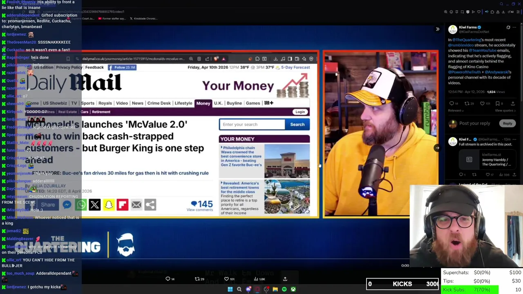Image resolution: width=523 pixels, height=294 pixels.
Task: Bookmark the Kiwi Farms tweet
Action: 498,103
